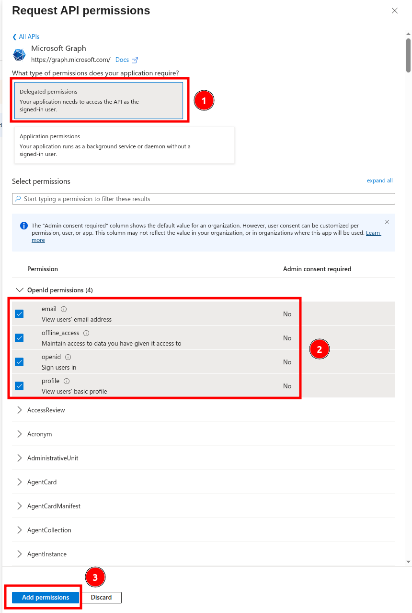This screenshot has height=613, width=412.
Task: Click the 'Sign users in' description text
Action: pos(59,367)
